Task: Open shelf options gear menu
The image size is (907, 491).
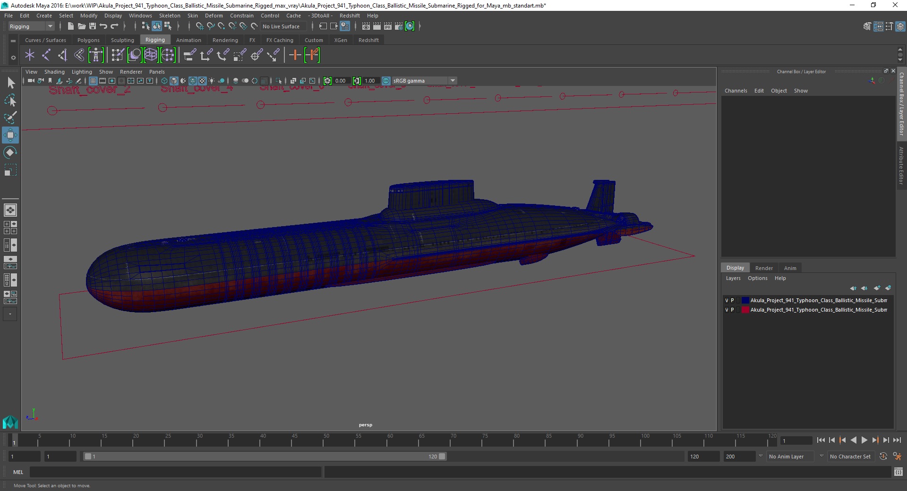Action: point(13,58)
